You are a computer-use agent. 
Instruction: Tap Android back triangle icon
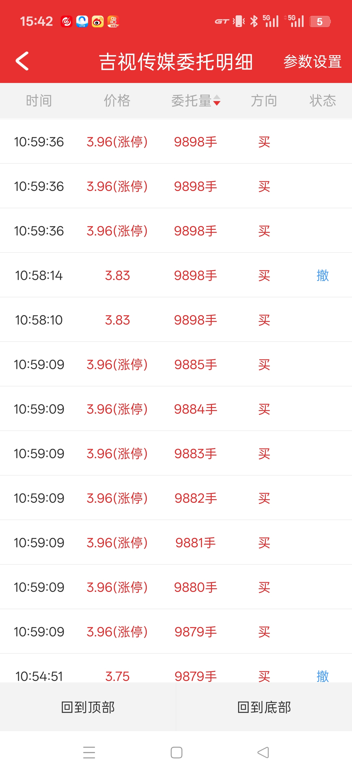(x=263, y=752)
